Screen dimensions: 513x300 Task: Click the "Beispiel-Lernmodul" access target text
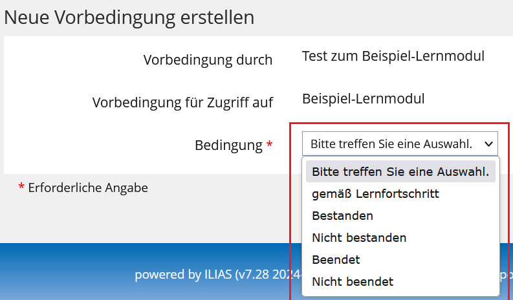pos(363,99)
